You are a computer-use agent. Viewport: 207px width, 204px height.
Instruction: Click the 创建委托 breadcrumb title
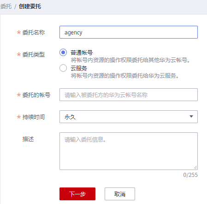[30, 6]
